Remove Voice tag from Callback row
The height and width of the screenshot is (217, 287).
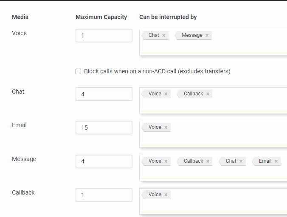[166, 195]
